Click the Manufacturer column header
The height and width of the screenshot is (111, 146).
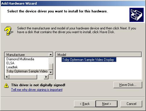pyautogui.click(x=27, y=55)
